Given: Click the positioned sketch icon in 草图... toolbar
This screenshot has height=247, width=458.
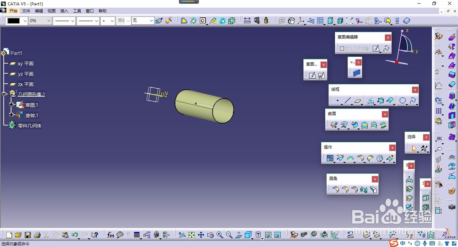Looking at the screenshot, I should pos(322,75).
